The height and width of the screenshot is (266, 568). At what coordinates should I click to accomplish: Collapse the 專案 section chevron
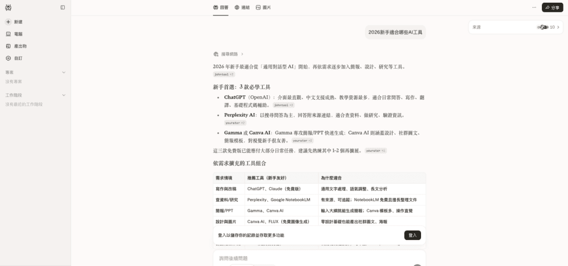pyautogui.click(x=64, y=73)
